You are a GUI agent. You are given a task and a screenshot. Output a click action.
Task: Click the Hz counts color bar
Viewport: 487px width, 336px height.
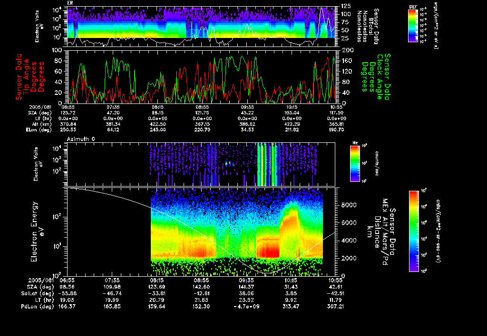(355, 164)
